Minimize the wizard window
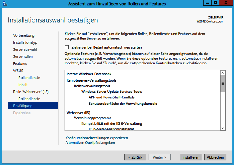The width and height of the screenshot is (234, 165). (207, 3)
